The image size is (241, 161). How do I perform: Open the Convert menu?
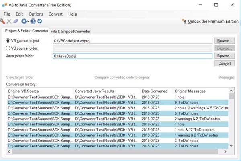[x=55, y=14]
